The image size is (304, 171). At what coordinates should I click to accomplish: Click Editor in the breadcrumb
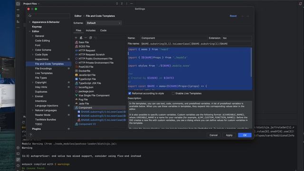pos(78,16)
